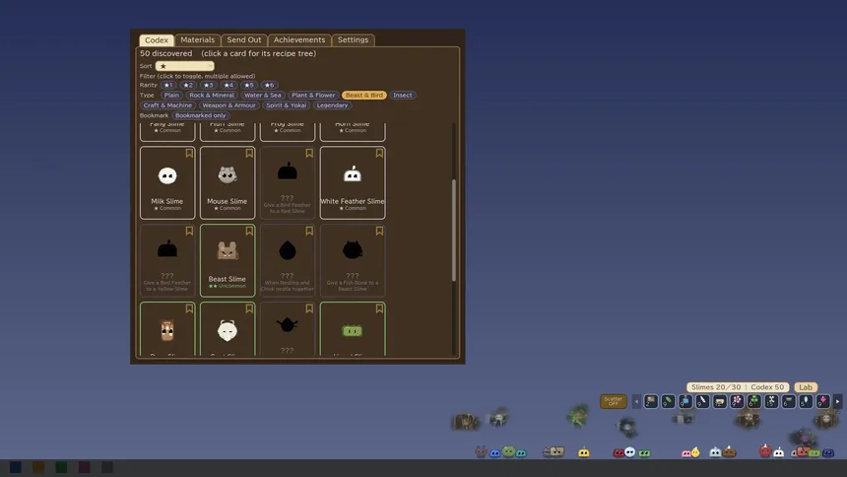Bookmark the Mouse Slime card

[x=249, y=154]
